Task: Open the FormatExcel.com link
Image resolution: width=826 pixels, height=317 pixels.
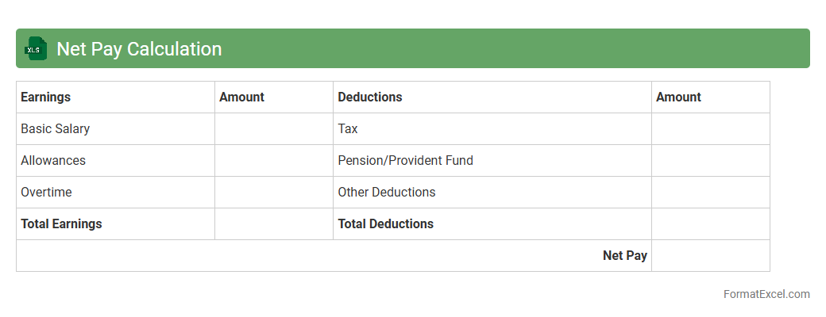Action: tap(766, 294)
